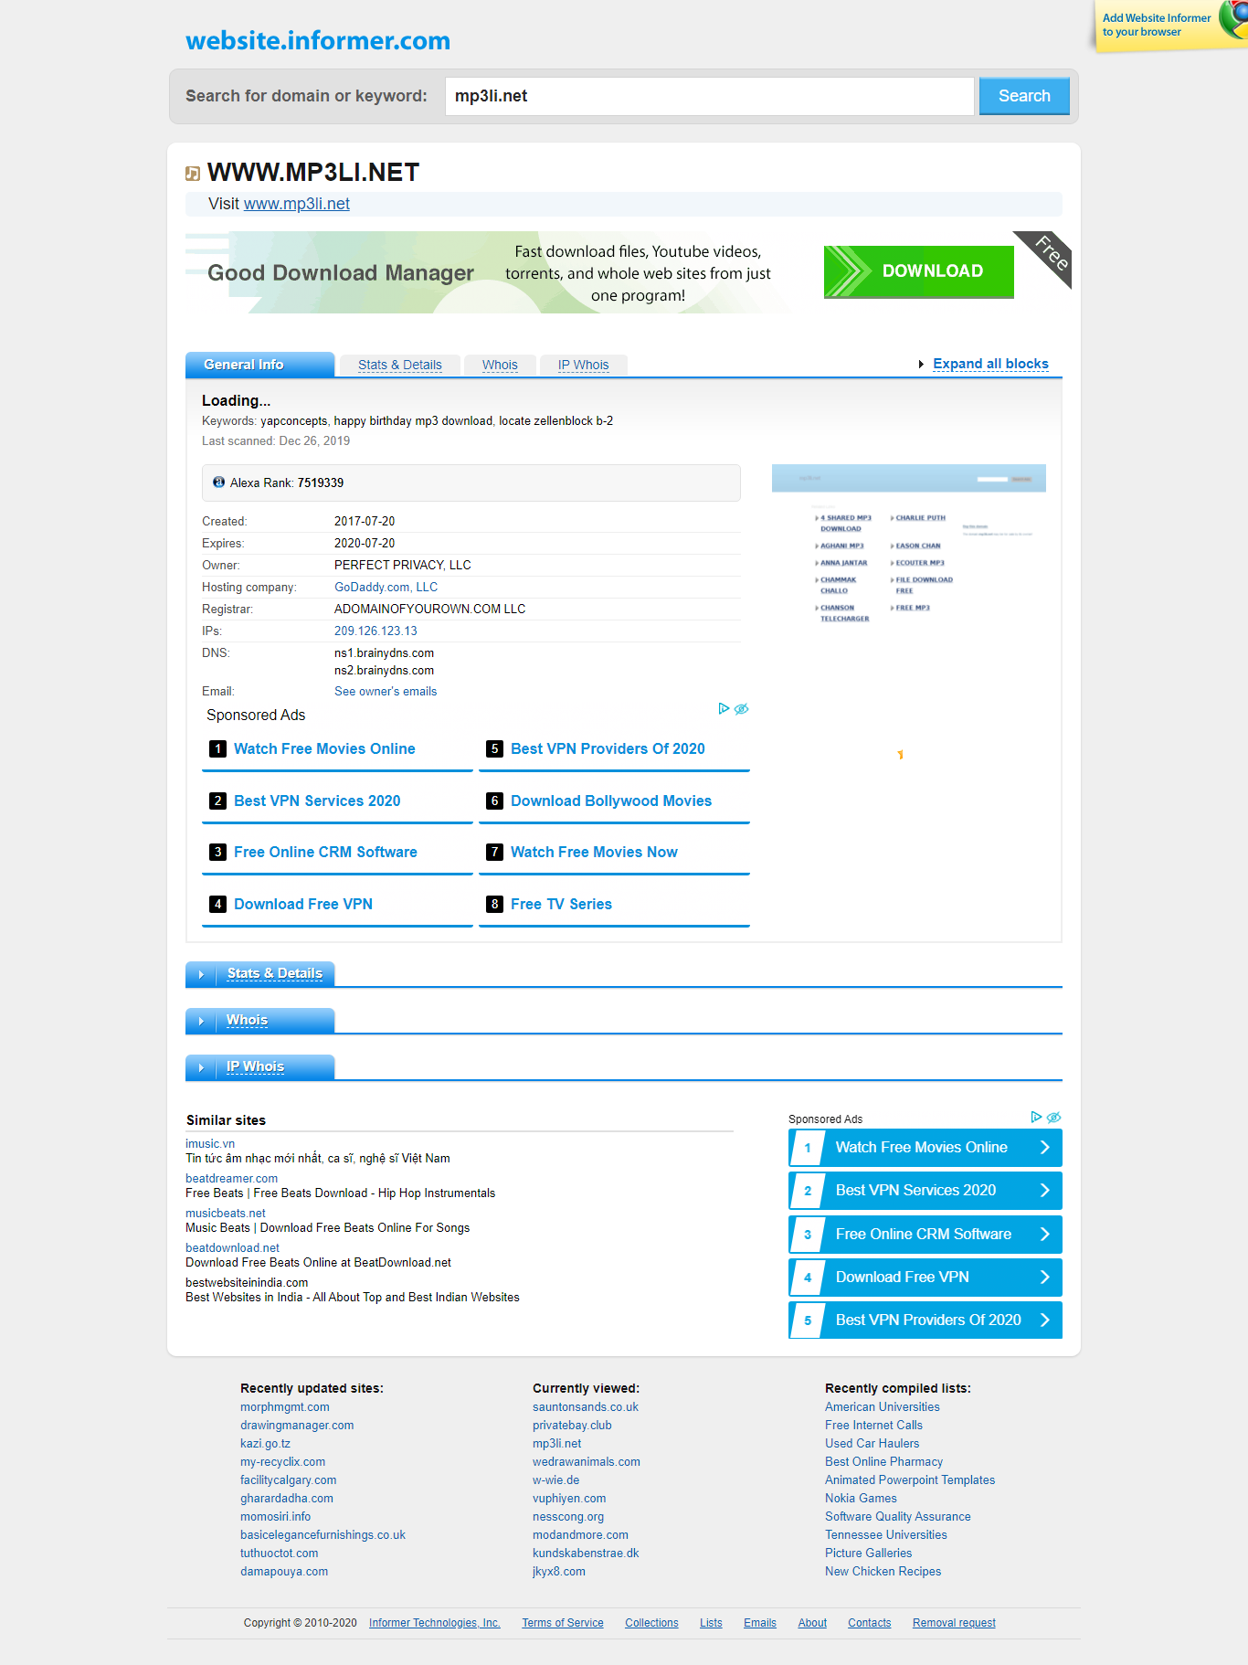Open the New Chicken Recipes list
Image resolution: width=1248 pixels, height=1665 pixels.
883,1572
